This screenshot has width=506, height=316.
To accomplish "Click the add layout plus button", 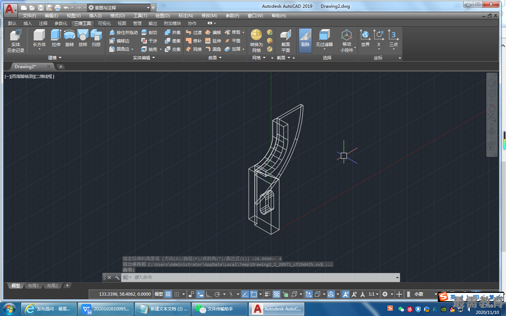I will click(67, 286).
